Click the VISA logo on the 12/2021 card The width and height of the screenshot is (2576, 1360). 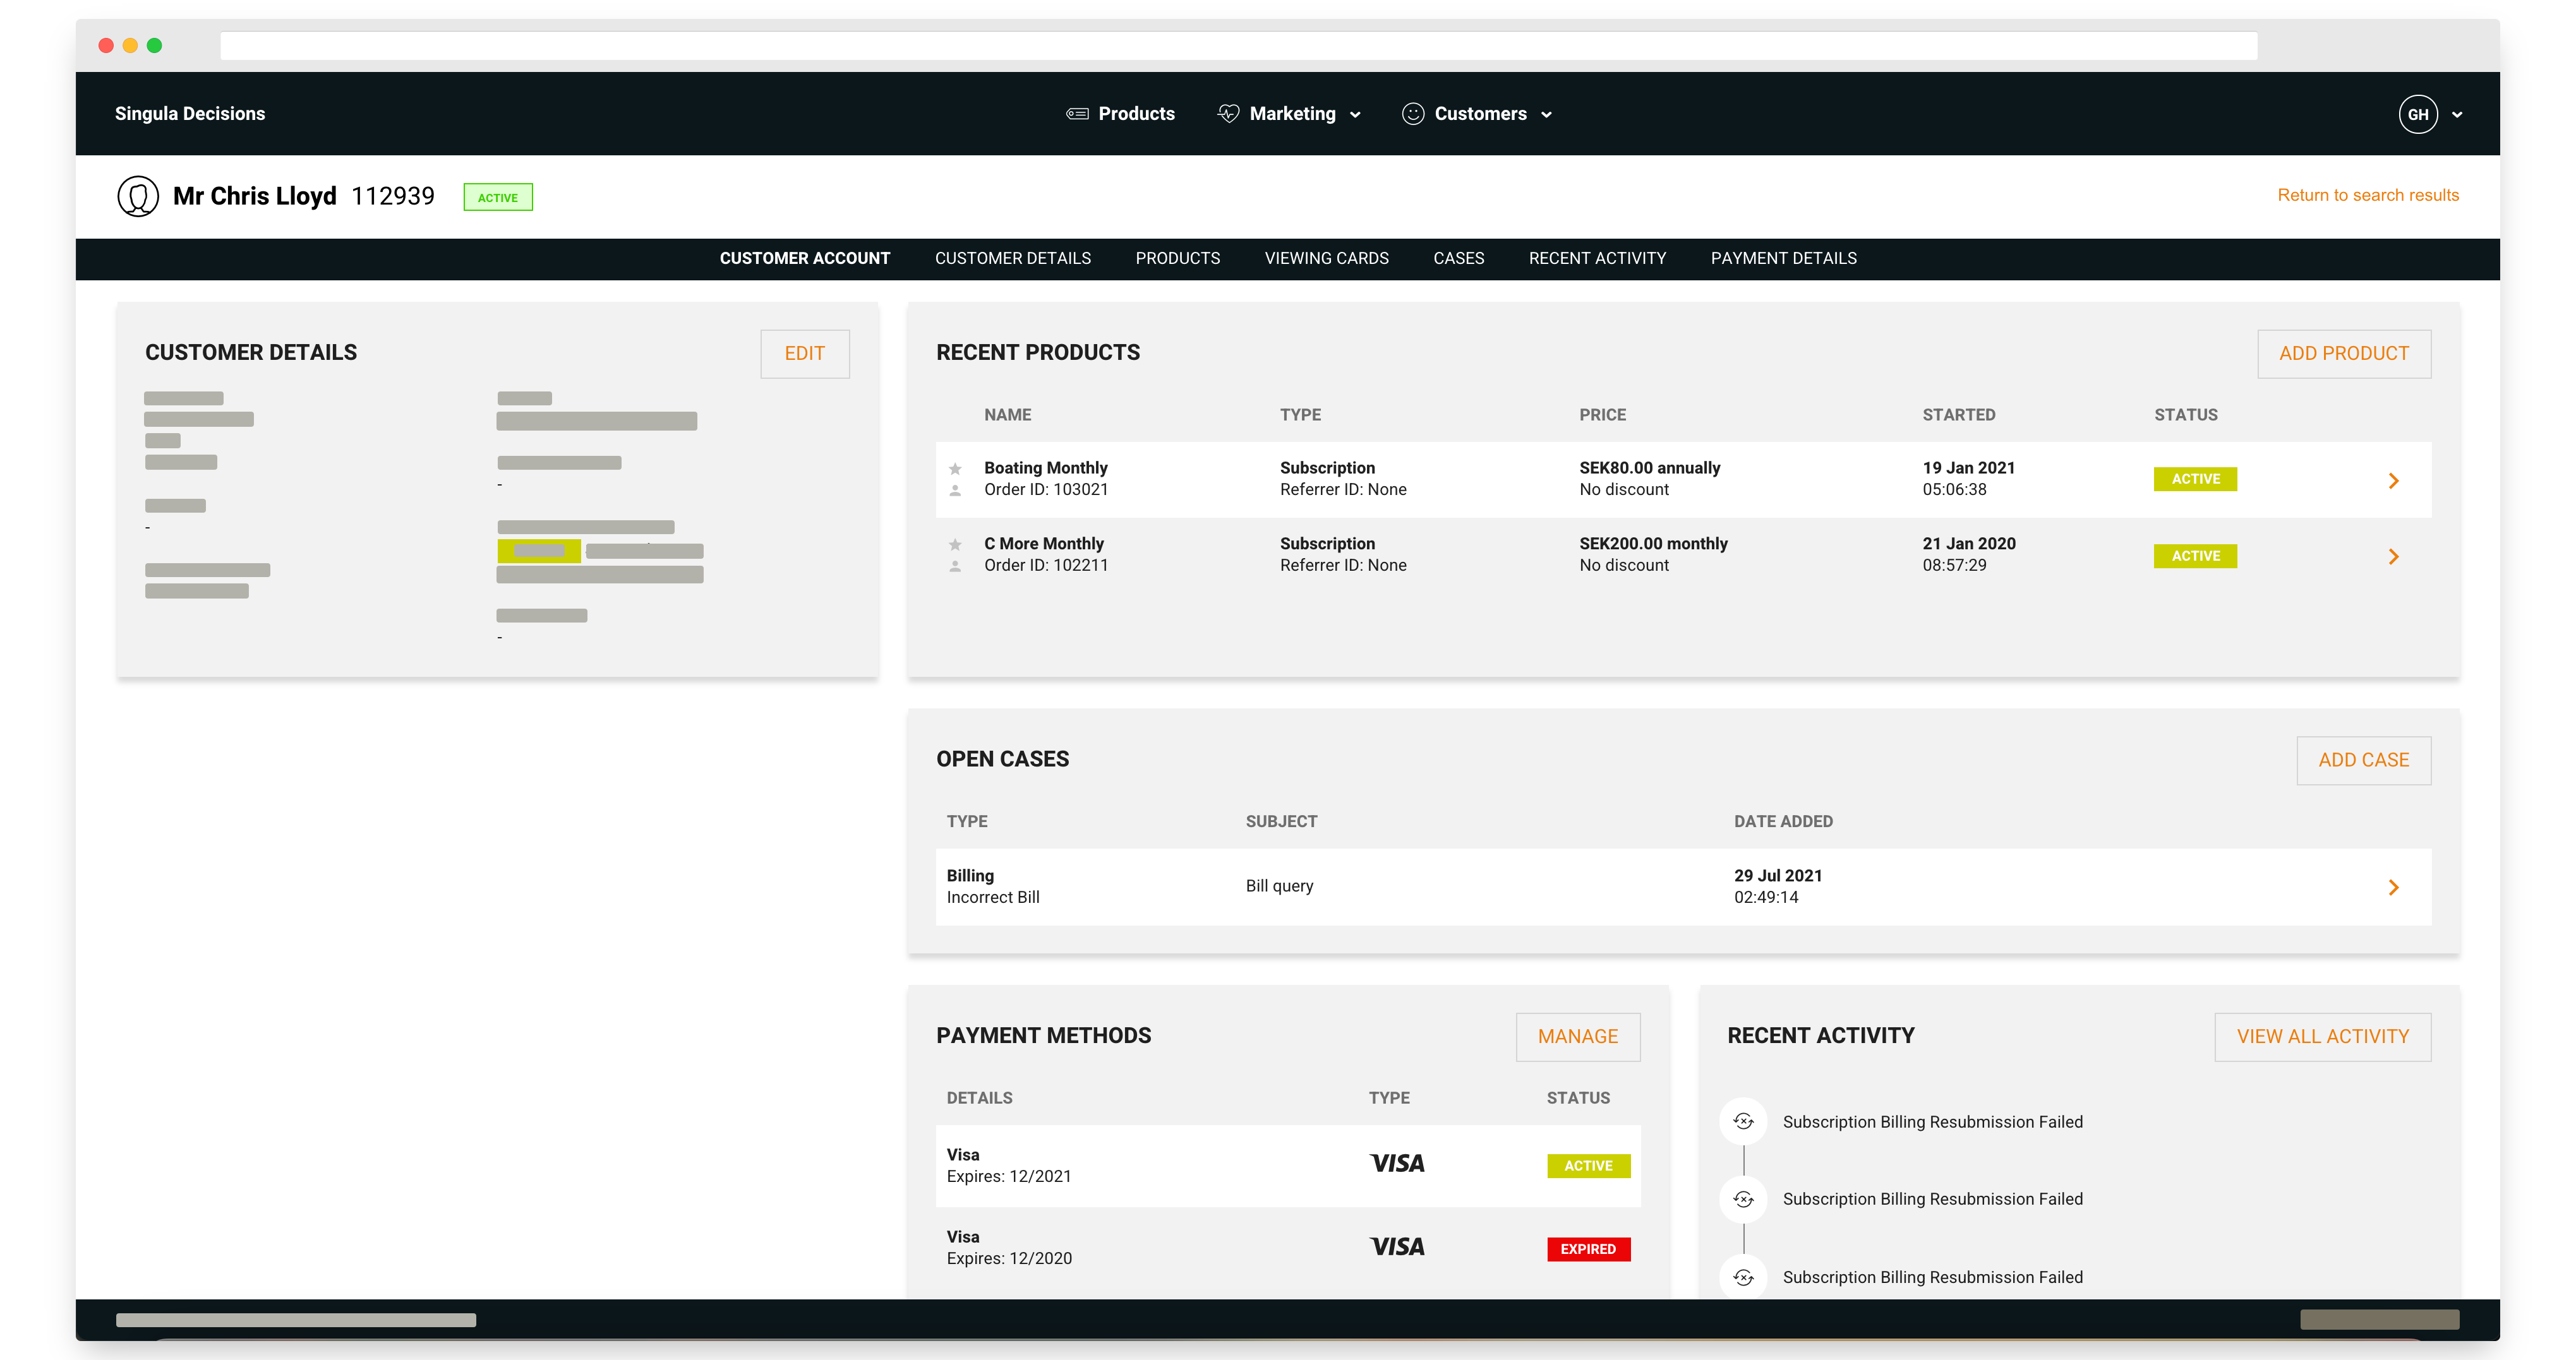(x=1397, y=1164)
